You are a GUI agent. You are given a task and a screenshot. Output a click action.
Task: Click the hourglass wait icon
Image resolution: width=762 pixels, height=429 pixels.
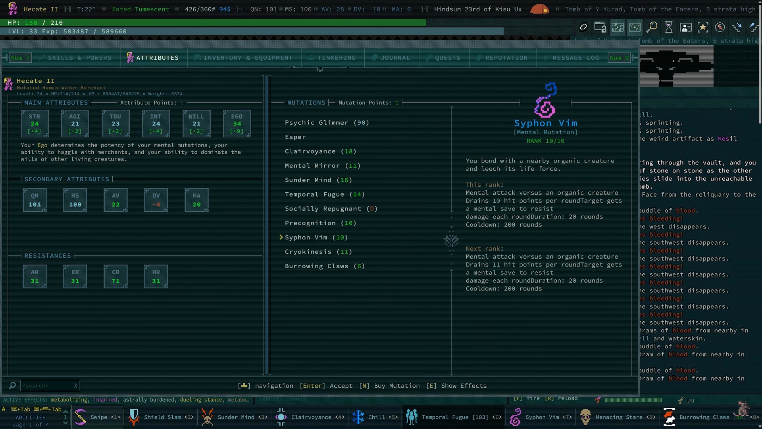tap(669, 27)
